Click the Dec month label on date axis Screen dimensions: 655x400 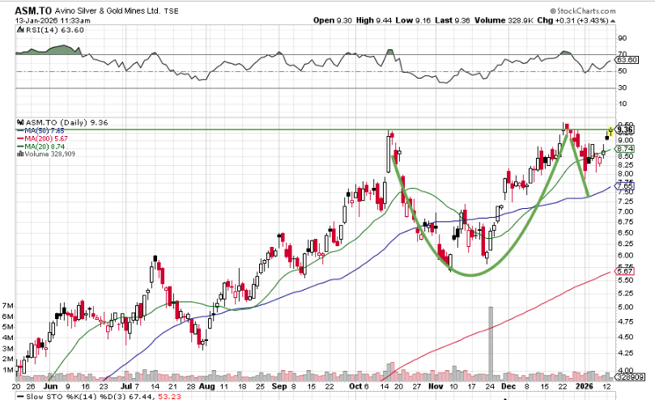(508, 386)
